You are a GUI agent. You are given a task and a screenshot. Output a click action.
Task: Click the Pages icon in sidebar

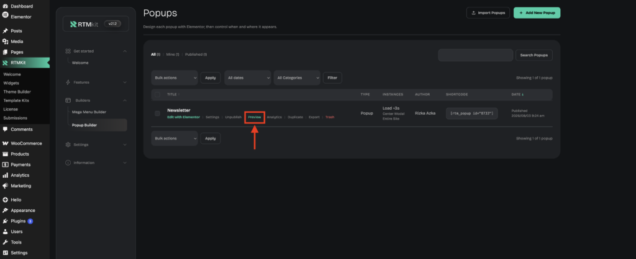[5, 52]
